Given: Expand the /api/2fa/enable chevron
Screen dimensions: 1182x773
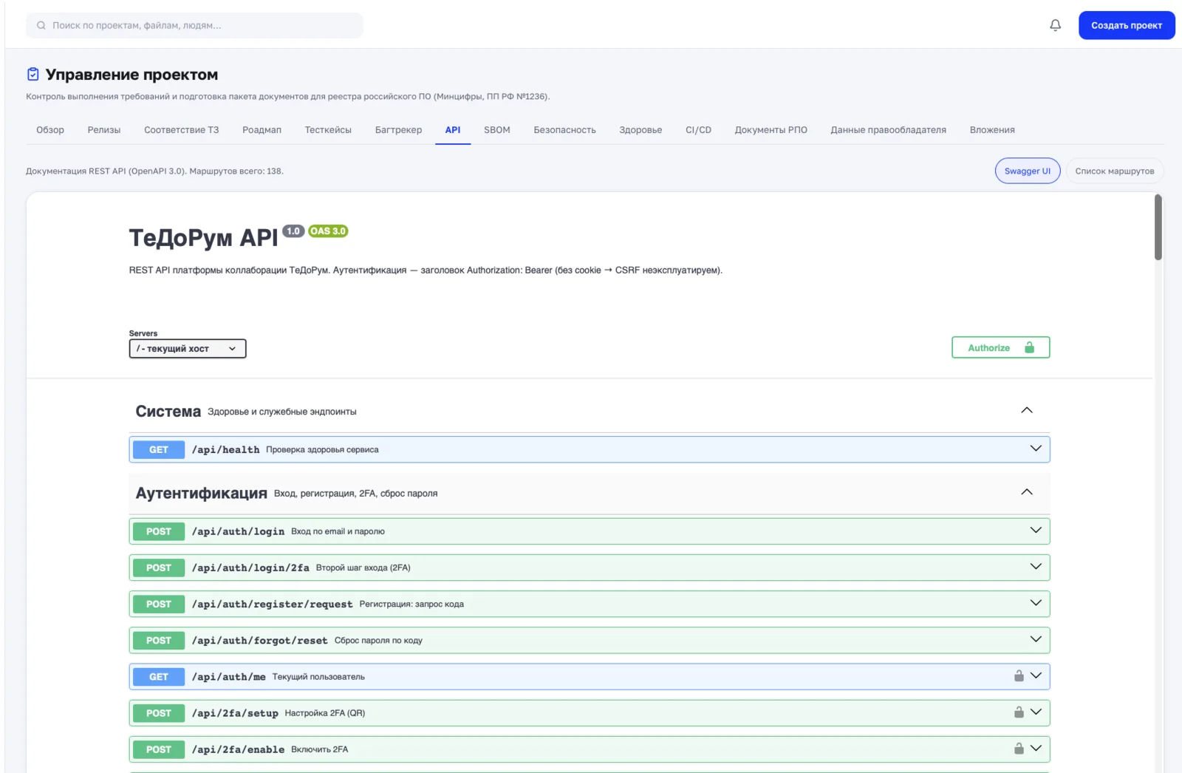Looking at the screenshot, I should [x=1036, y=748].
